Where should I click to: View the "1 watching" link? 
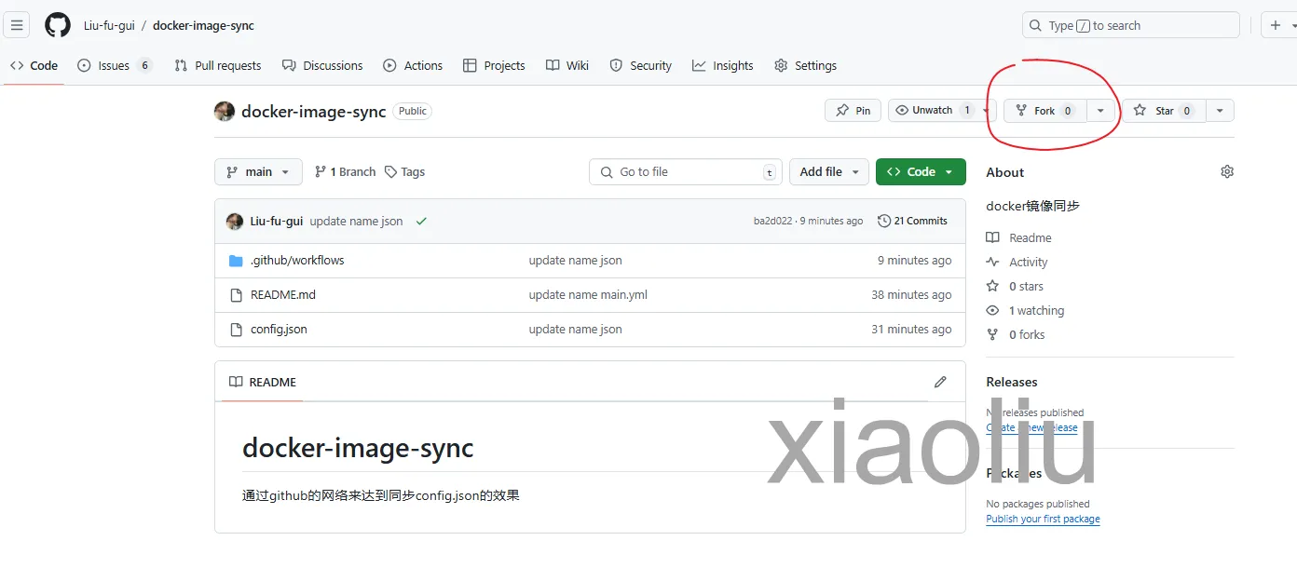tap(1026, 311)
